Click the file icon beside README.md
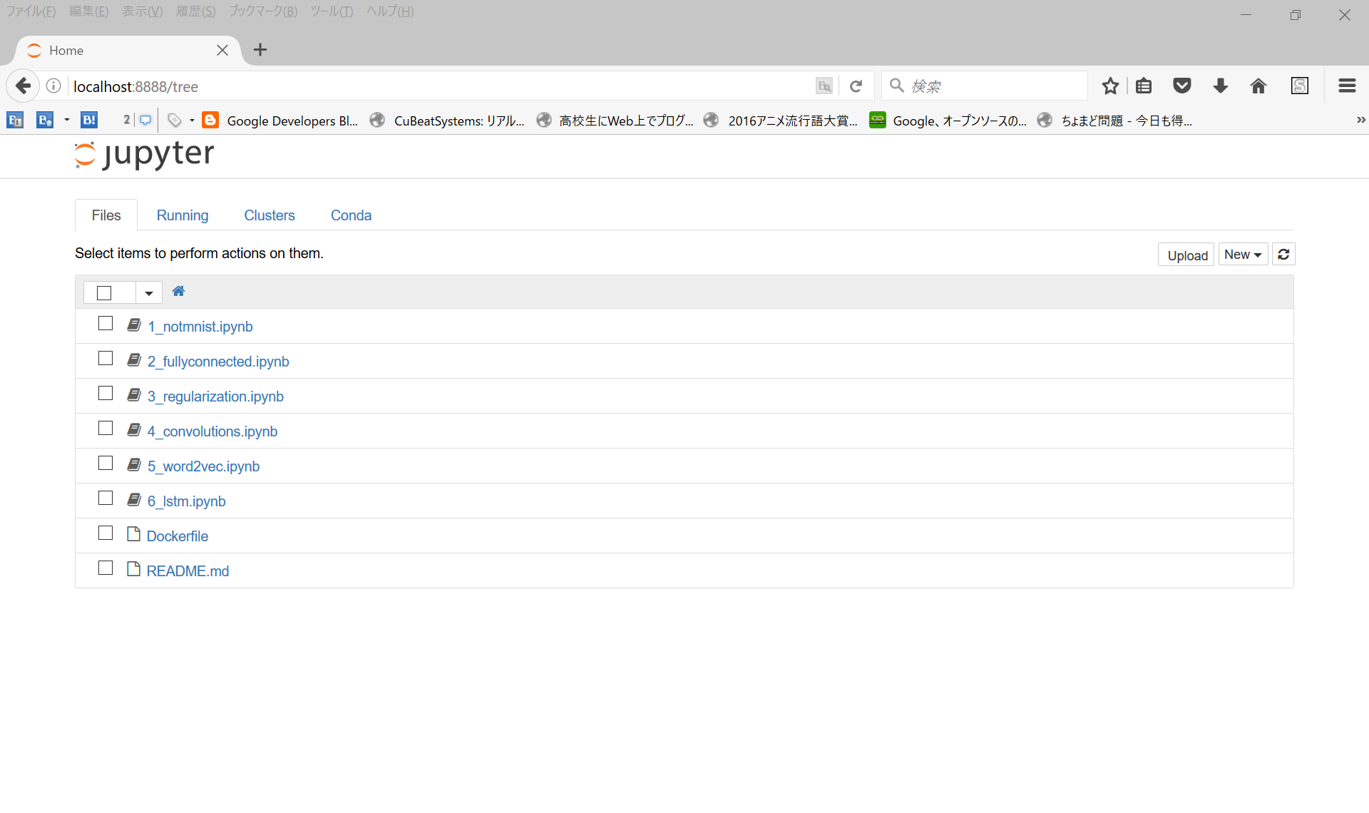The height and width of the screenshot is (813, 1369). 133,569
